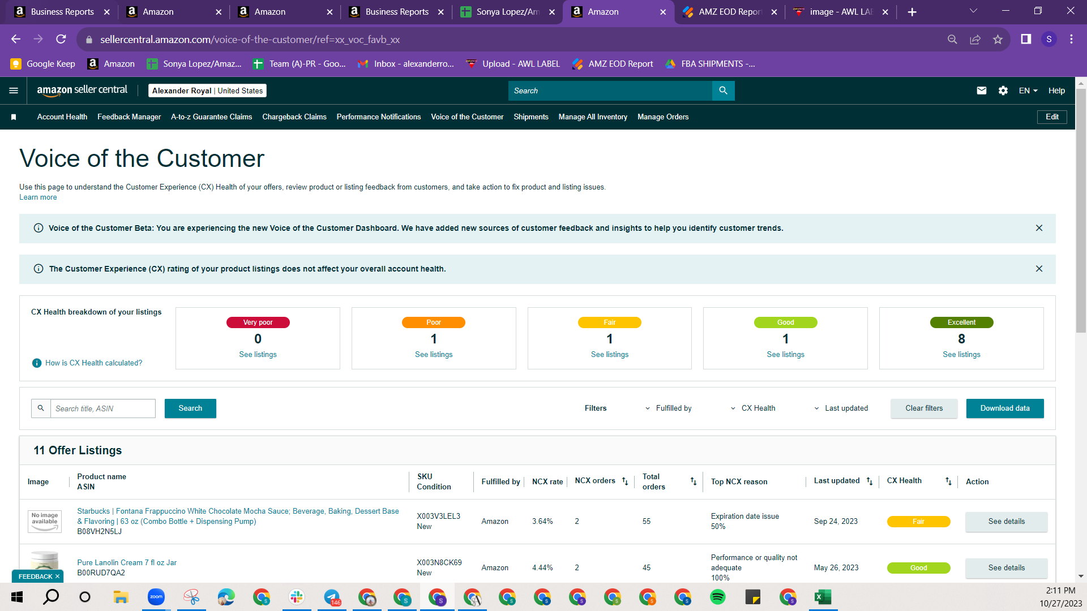Click the Amazon Seller Central logo

tap(82, 91)
